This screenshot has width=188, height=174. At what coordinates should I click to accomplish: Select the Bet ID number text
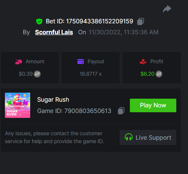coord(100,21)
